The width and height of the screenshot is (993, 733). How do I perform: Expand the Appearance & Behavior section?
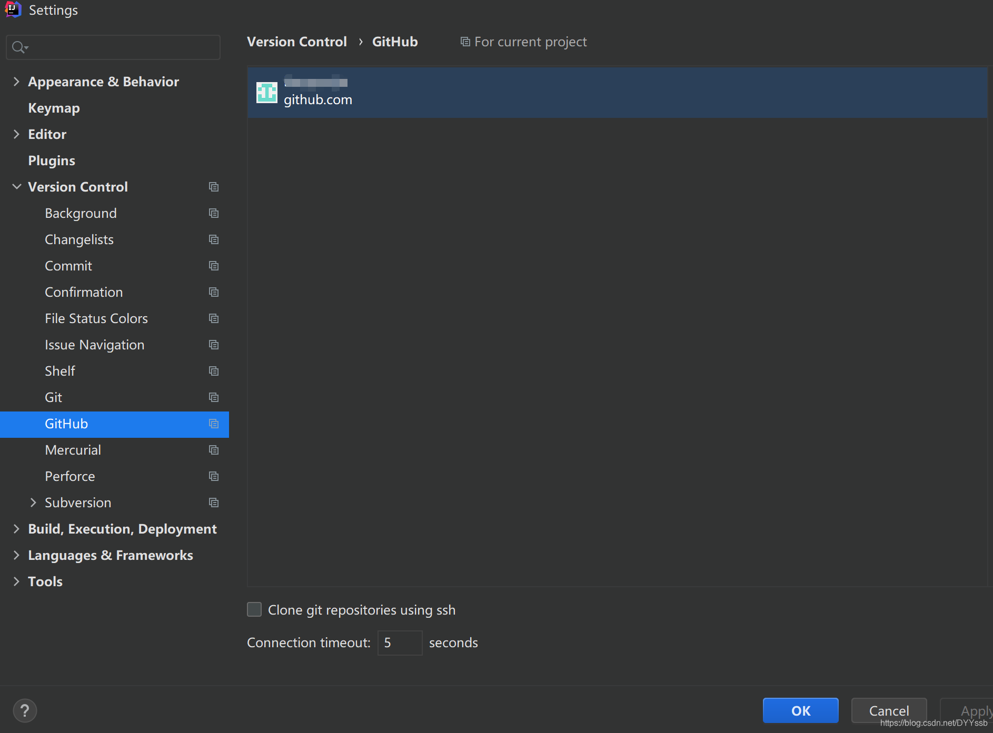click(x=16, y=82)
